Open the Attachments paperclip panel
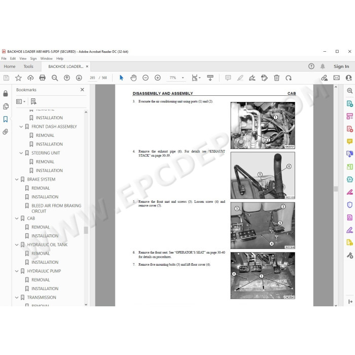Screen dimensions: 355x355 6,132
